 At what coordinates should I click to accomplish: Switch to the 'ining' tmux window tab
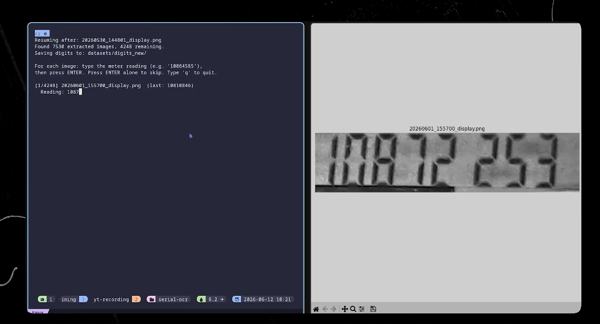pos(68,299)
